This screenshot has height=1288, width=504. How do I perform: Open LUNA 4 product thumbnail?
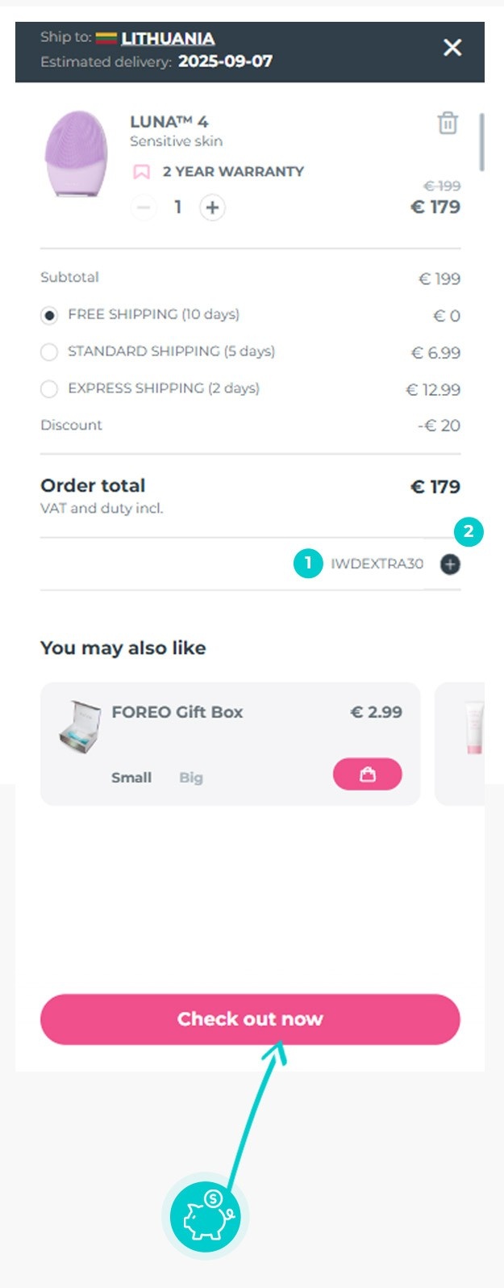(76, 154)
